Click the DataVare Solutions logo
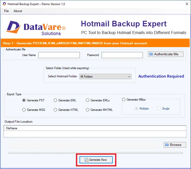The width and height of the screenshot is (191, 169). [36, 28]
